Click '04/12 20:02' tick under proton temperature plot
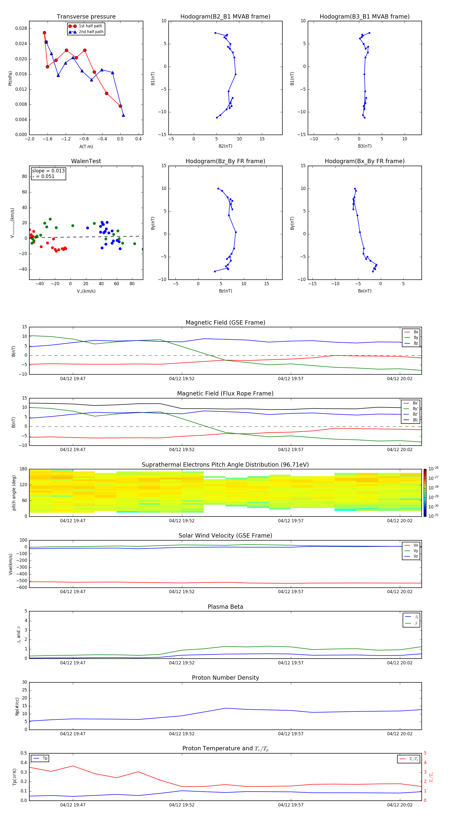This screenshot has height=827, width=451. click(400, 805)
